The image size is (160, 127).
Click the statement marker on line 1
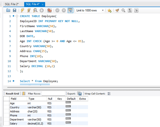[x=14, y=16]
